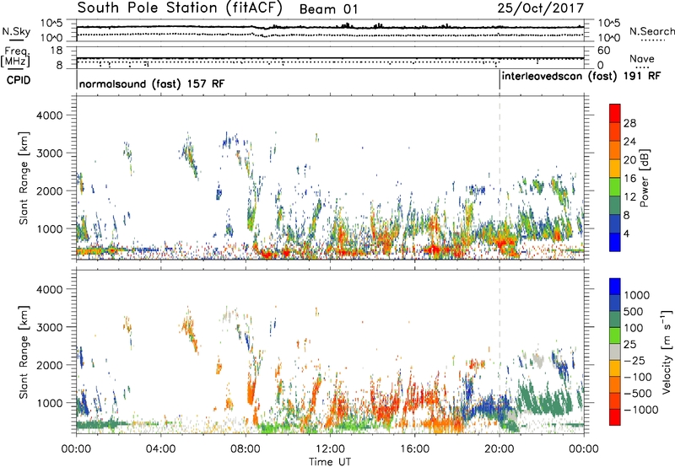Click the 'Time UT' axis label
Viewport: 675px width, 467px height.
[330, 462]
